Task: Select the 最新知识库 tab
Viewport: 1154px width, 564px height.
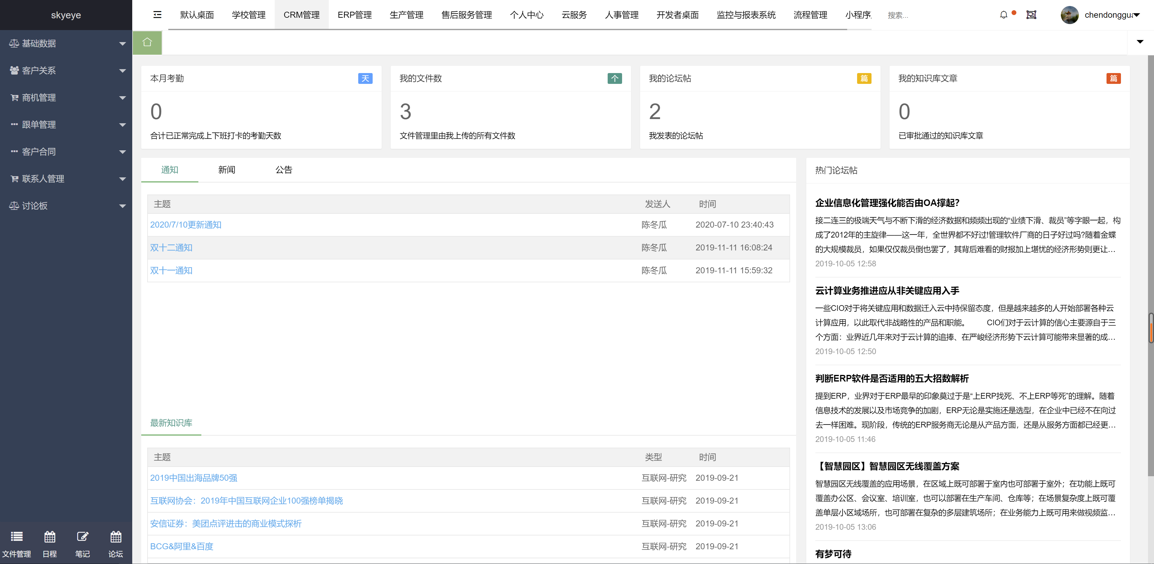Action: pyautogui.click(x=171, y=423)
